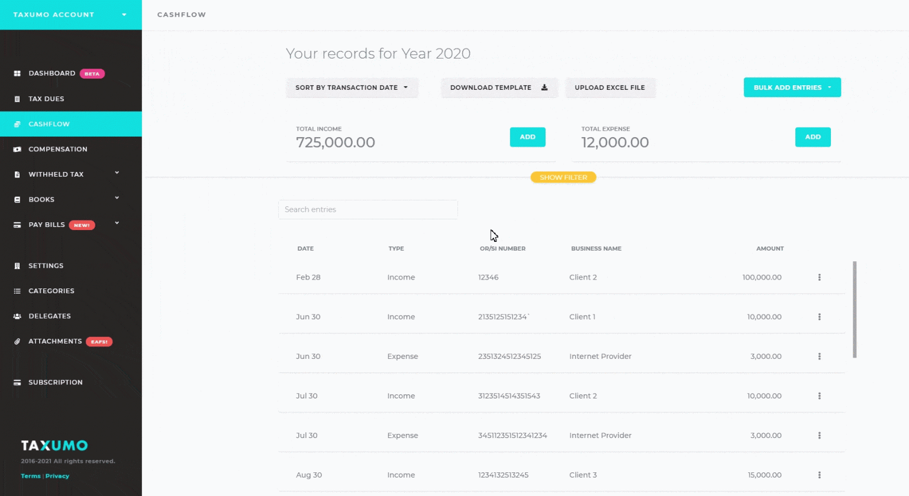Open the Dashboard section icon
The image size is (909, 496).
[x=18, y=73]
